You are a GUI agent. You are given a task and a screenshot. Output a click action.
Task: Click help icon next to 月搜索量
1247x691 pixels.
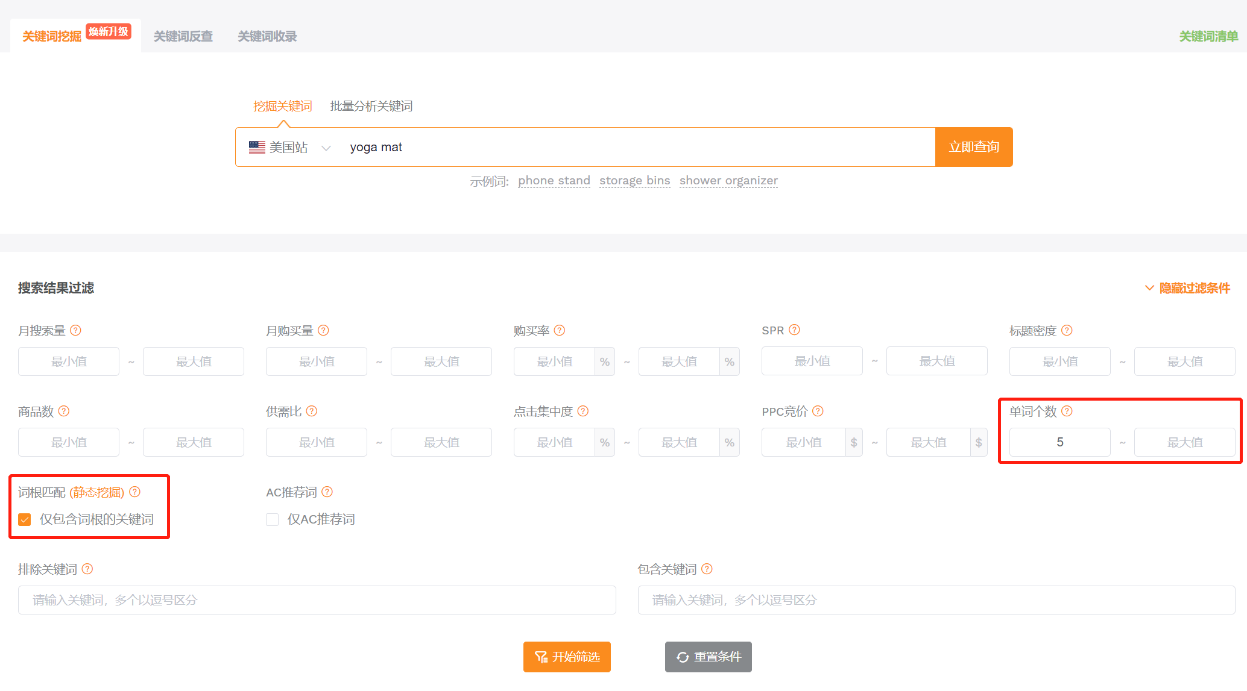[75, 330]
